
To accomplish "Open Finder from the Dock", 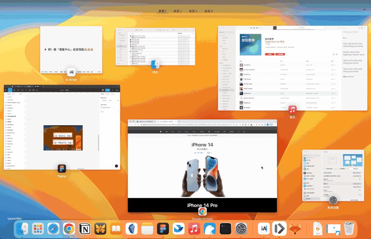I will 22,229.
